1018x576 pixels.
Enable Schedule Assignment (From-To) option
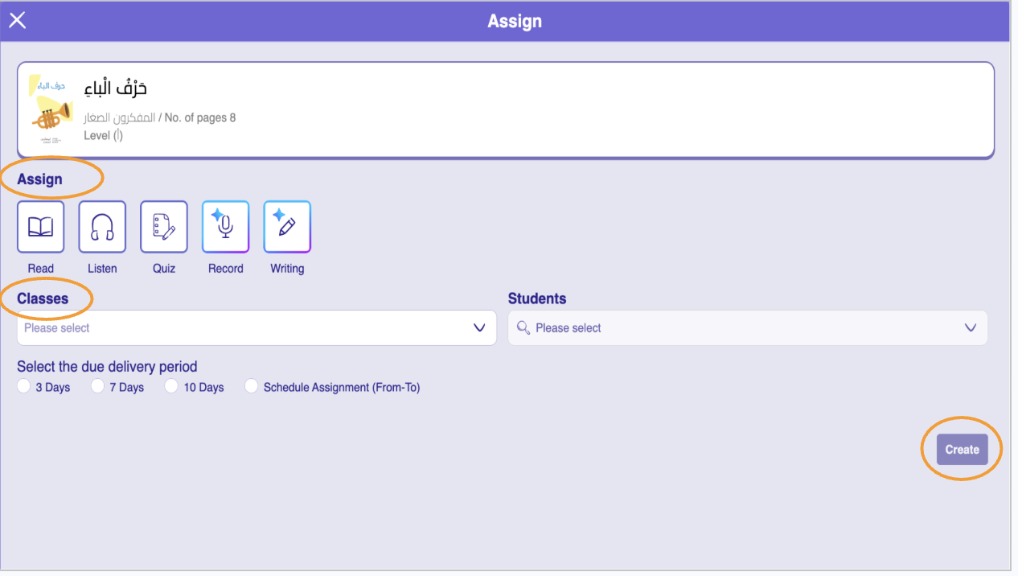pyautogui.click(x=252, y=387)
